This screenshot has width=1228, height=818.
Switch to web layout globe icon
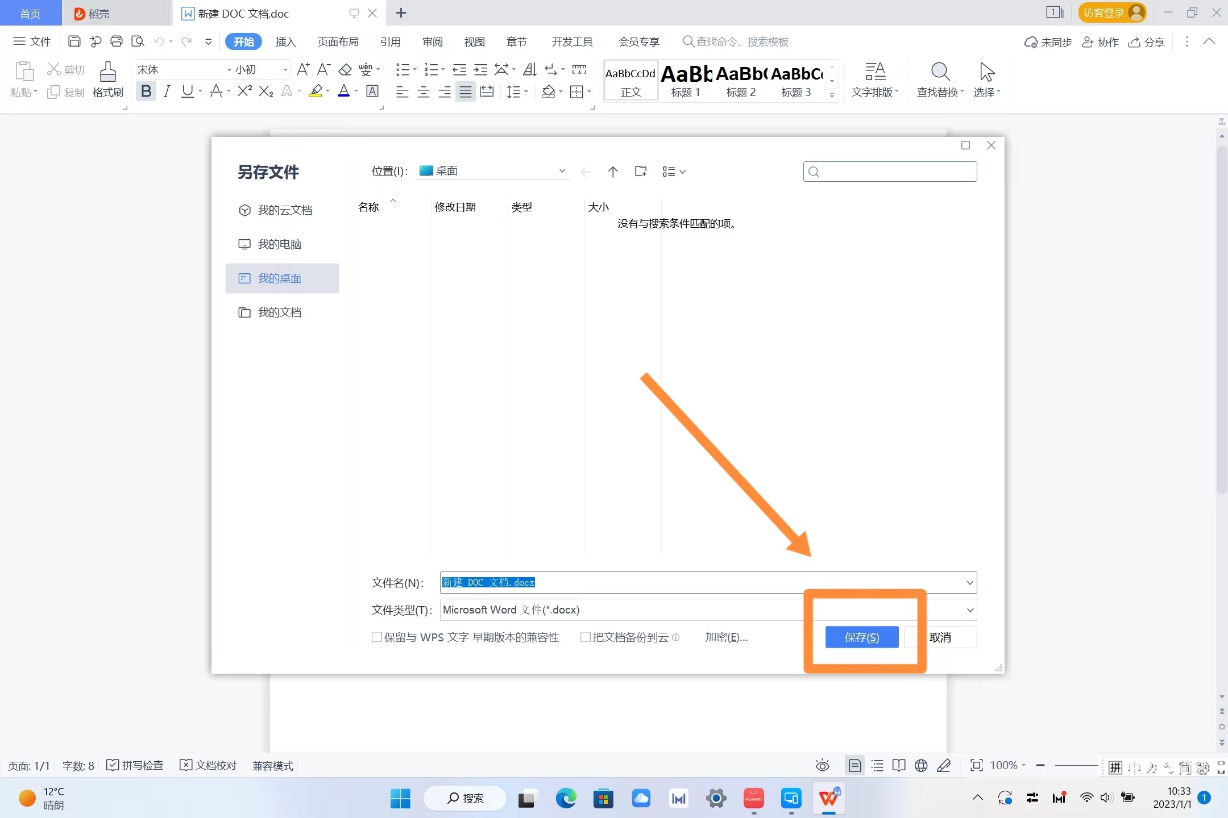click(921, 766)
